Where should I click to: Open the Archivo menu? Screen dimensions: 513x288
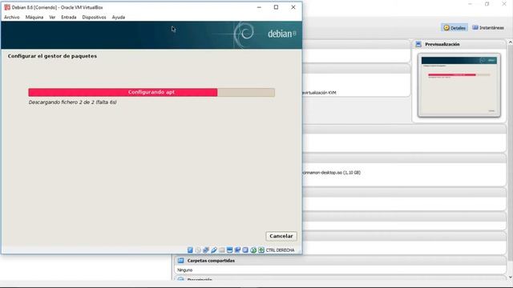click(x=12, y=18)
